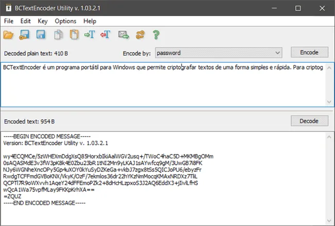Click the 'Decoded plain text: 410 B' label
335x226 pixels.
click(36, 54)
